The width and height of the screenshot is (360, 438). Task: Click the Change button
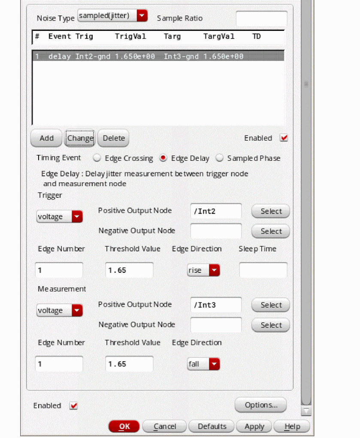80,138
